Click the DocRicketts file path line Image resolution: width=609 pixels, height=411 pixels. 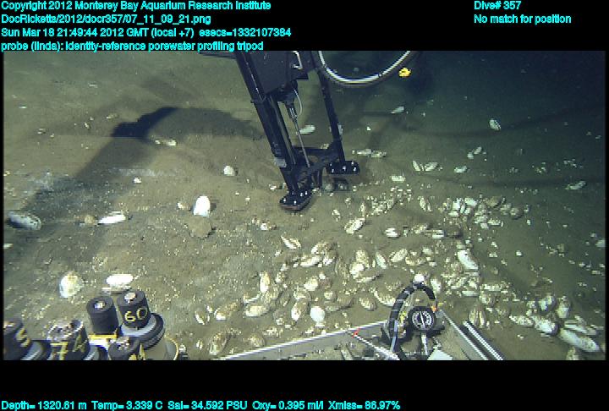[107, 19]
